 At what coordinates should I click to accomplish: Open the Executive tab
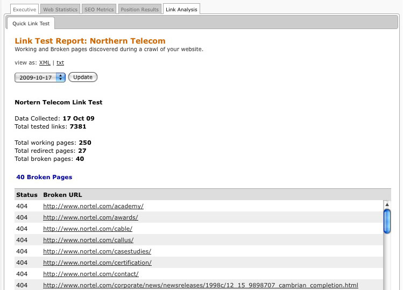[x=24, y=10]
